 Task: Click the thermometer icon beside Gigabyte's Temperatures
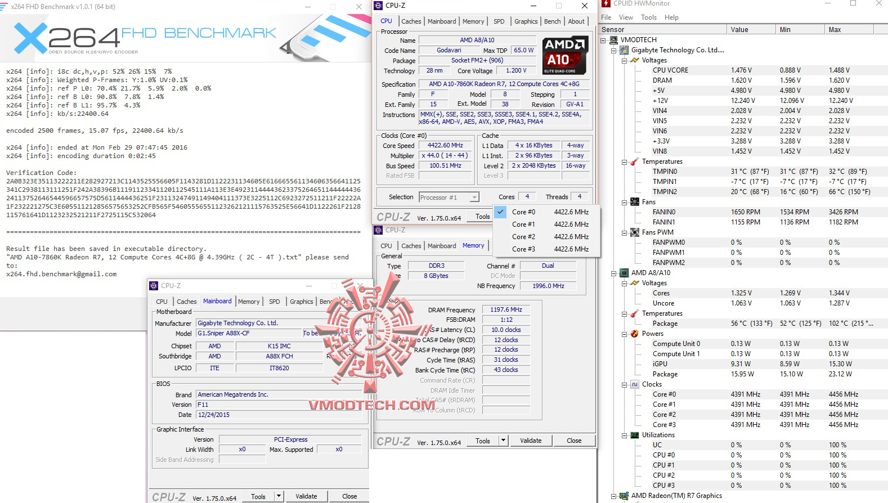(x=634, y=161)
